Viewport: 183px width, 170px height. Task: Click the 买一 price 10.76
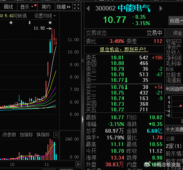click(x=117, y=87)
